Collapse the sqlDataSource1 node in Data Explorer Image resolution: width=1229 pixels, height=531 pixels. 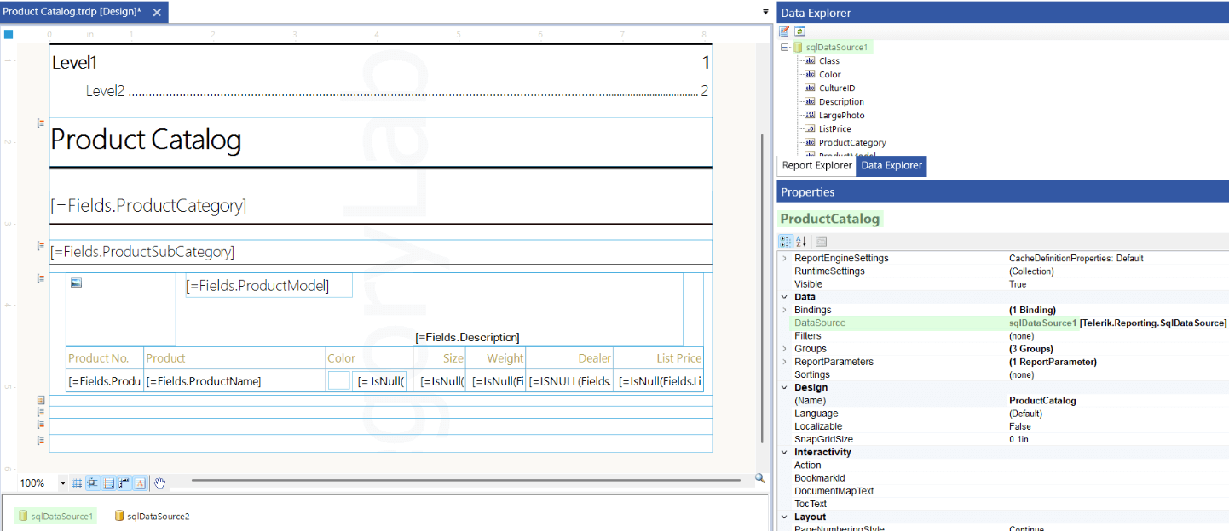click(x=785, y=47)
